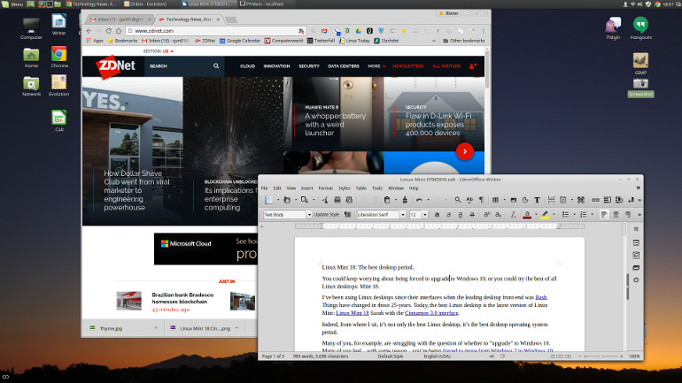682x383 pixels.
Task: Toggle bulleted list in Writer
Action: 565,215
